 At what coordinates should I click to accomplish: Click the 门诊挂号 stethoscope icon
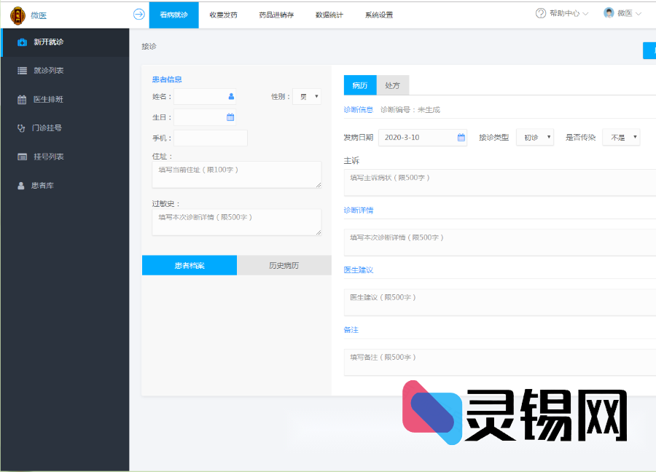(x=22, y=128)
